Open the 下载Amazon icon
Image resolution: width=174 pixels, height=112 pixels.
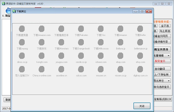tap(120, 29)
